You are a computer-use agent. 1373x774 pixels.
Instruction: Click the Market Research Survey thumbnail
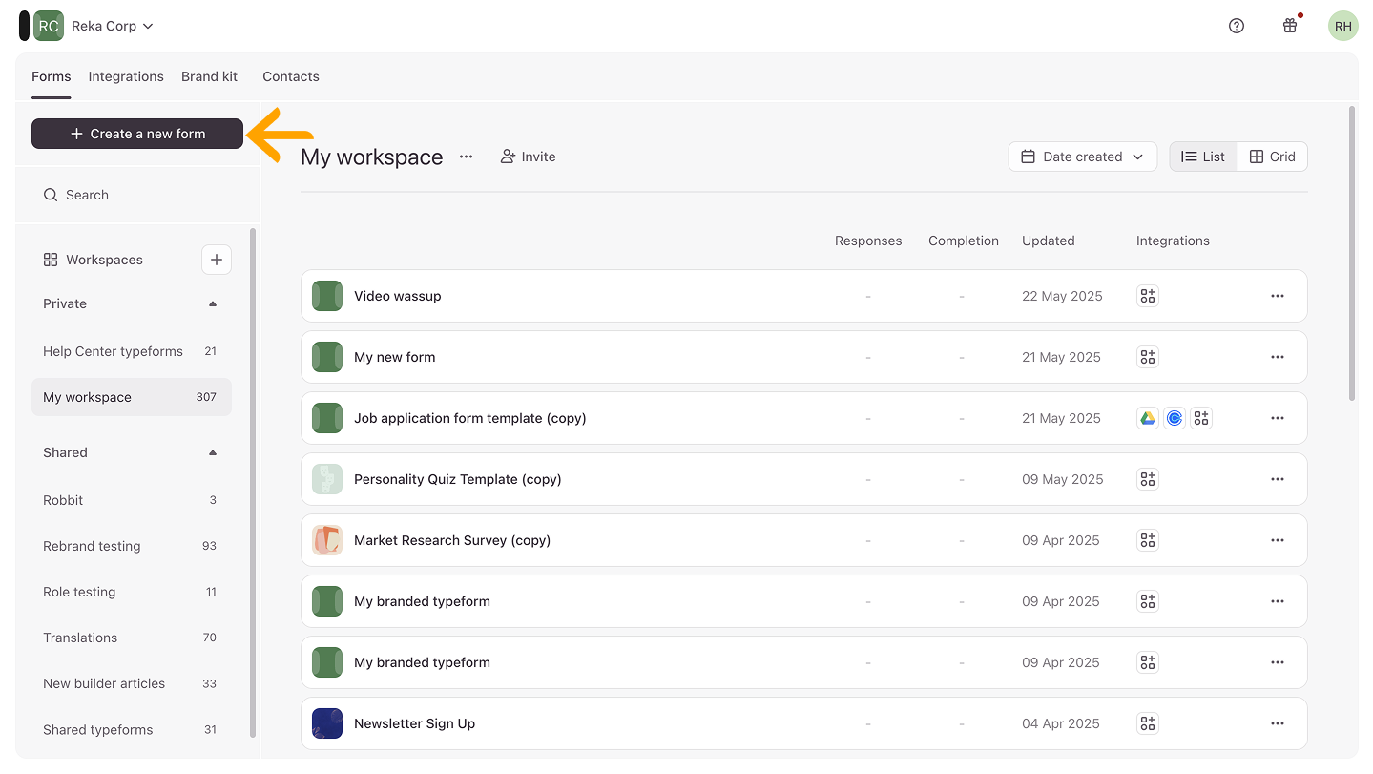pos(327,540)
